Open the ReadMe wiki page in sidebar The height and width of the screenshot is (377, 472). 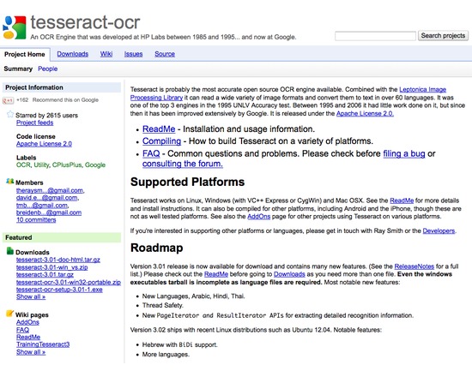point(28,338)
